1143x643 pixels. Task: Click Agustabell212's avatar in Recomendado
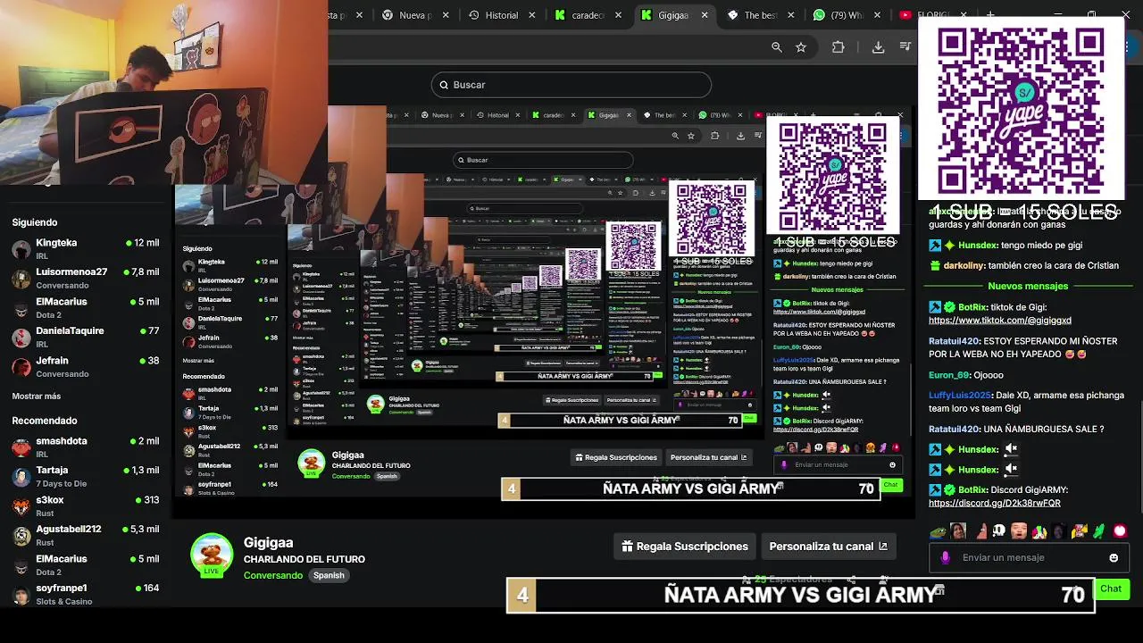(x=21, y=536)
